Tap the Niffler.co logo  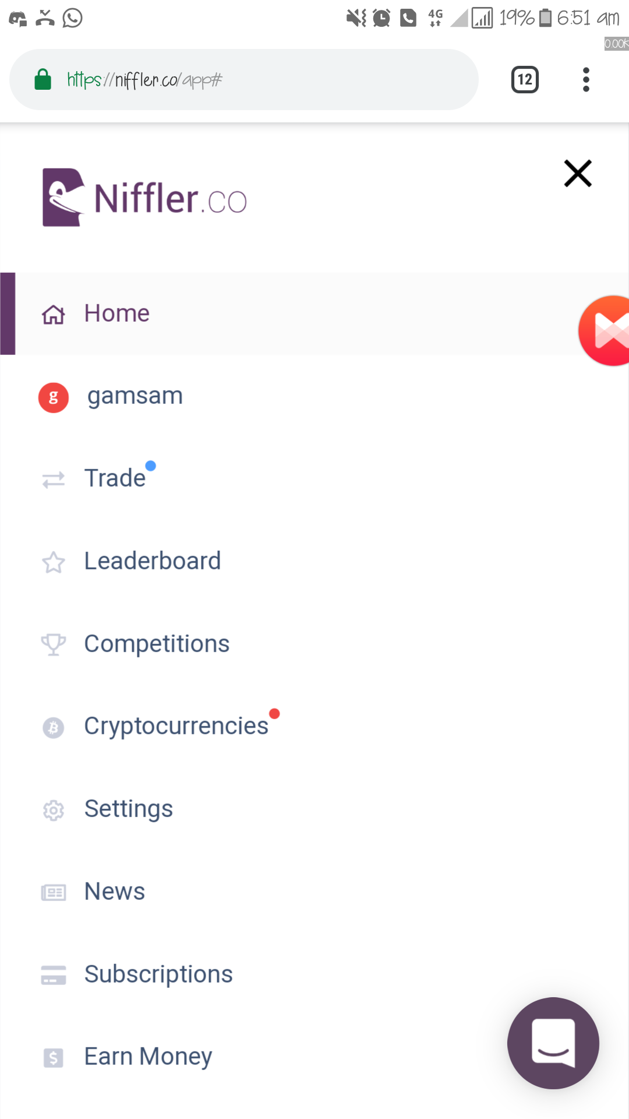[144, 198]
